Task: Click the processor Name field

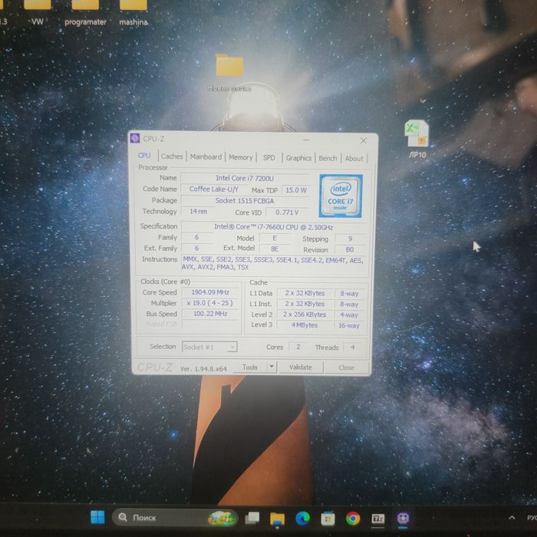Action: point(245,178)
